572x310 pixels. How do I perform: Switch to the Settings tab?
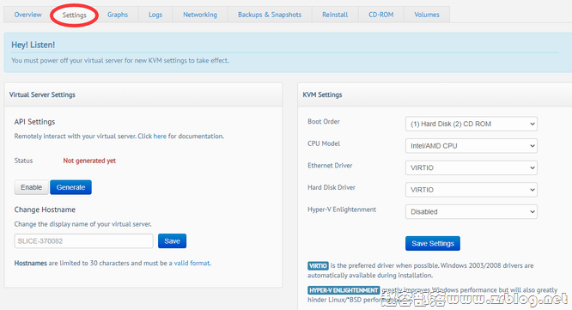point(74,15)
